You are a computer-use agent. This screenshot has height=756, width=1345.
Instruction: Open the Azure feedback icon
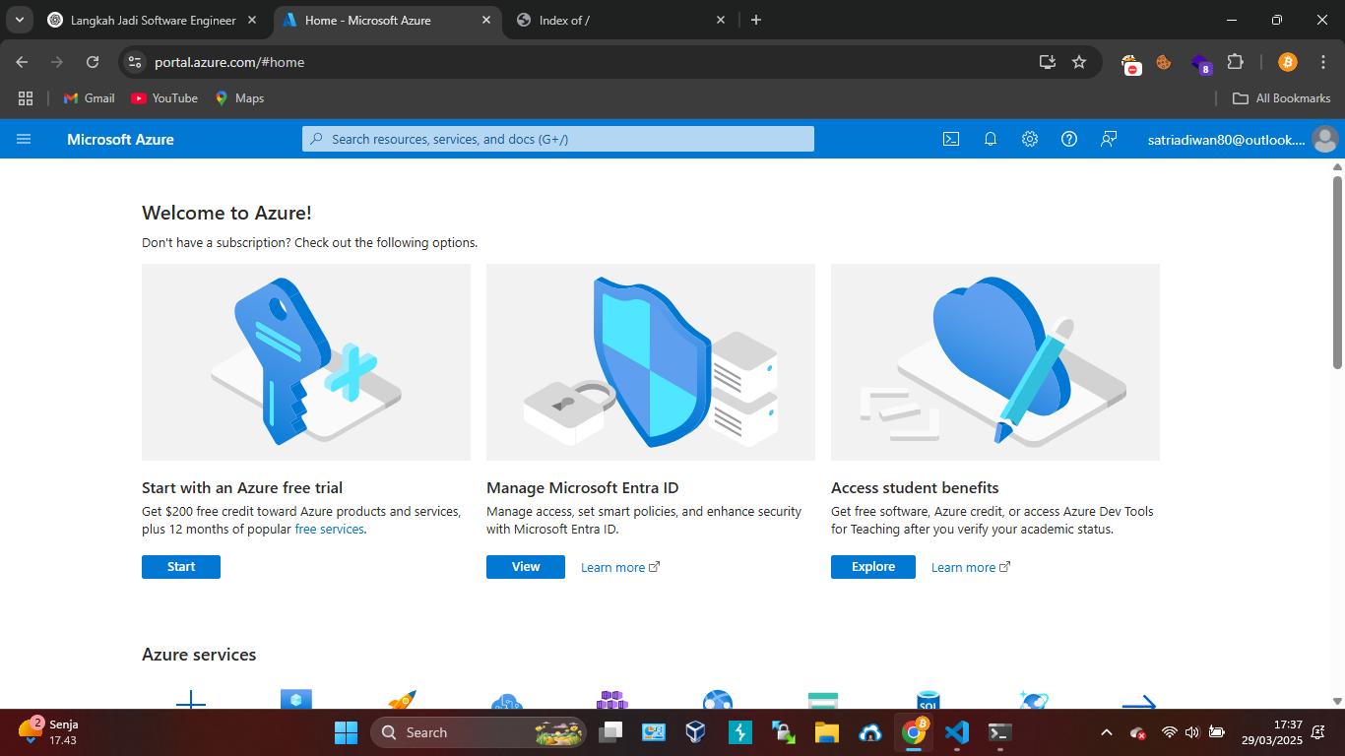1109,139
